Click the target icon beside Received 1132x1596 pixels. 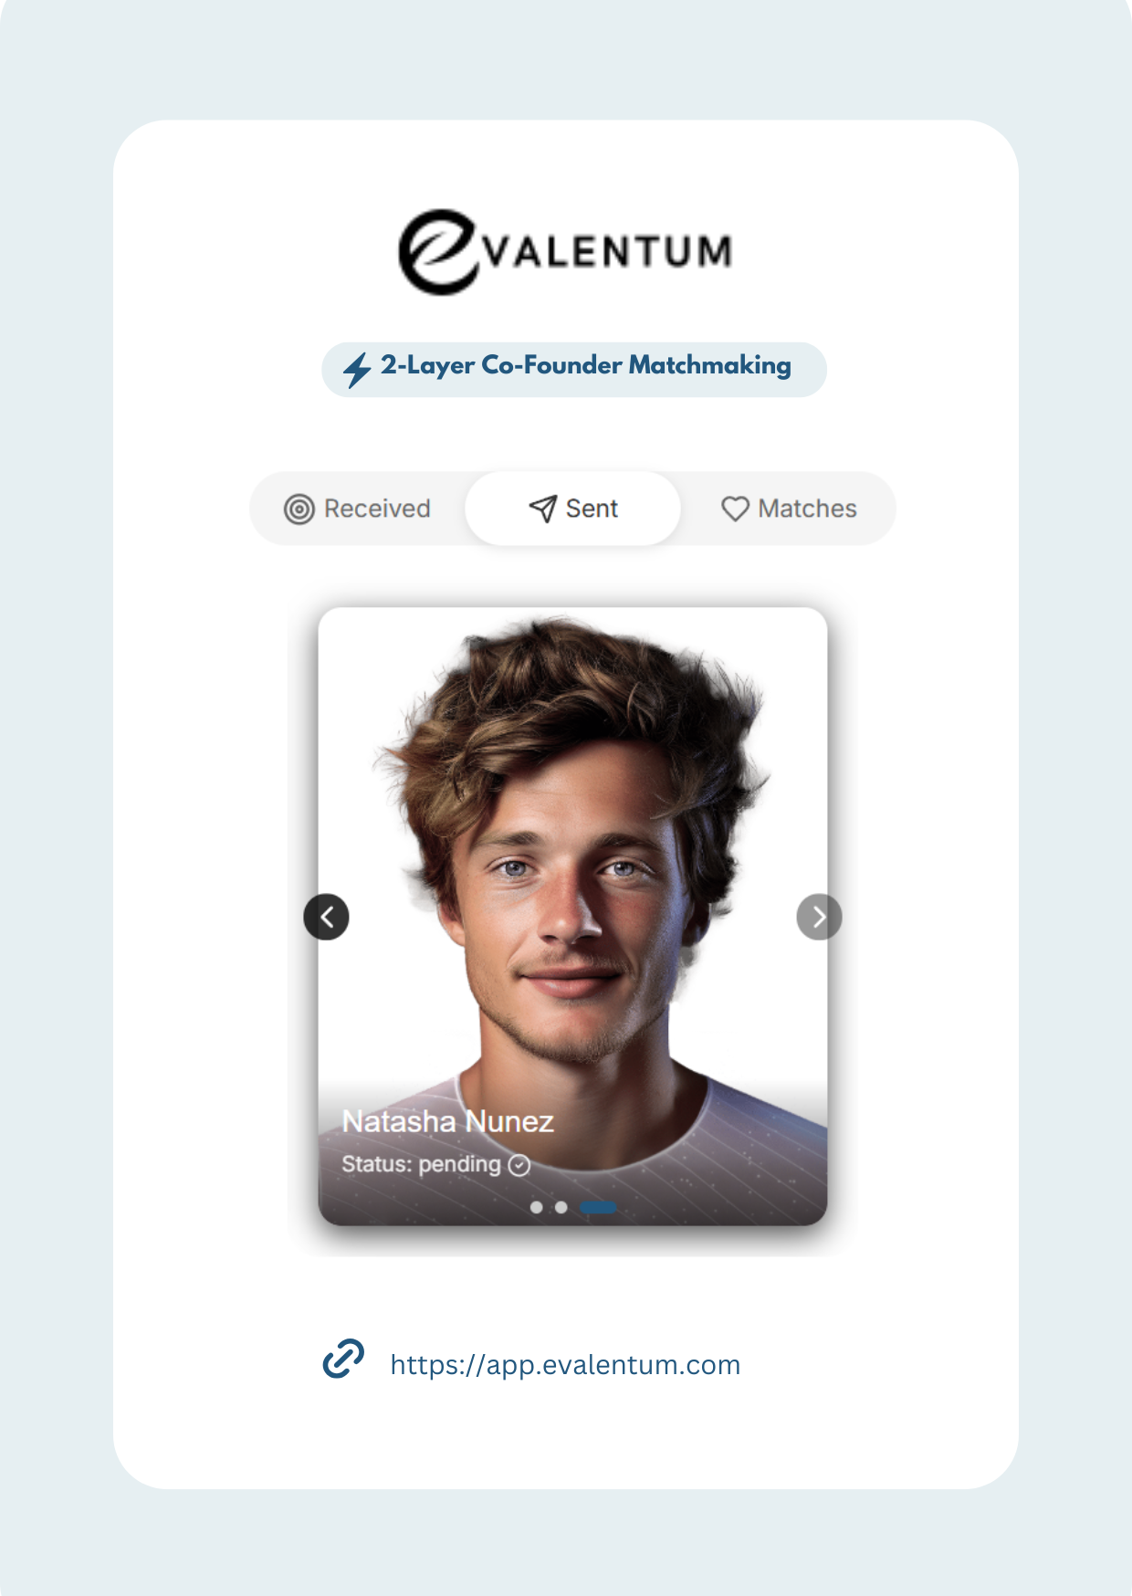tap(299, 509)
